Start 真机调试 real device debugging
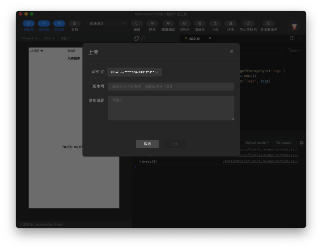Screen dimensions: 322x249 click(168, 24)
